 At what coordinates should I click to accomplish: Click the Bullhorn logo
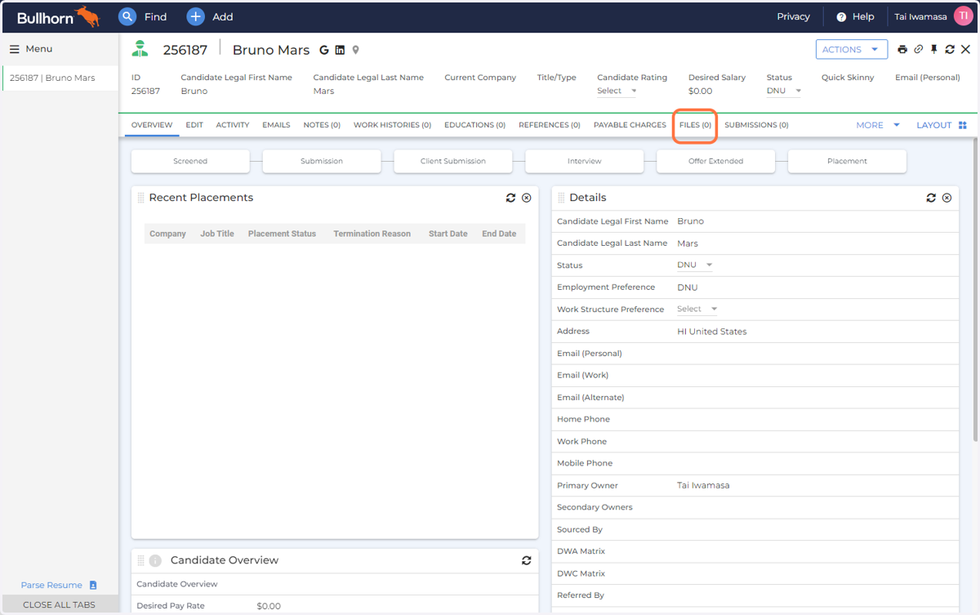point(57,16)
